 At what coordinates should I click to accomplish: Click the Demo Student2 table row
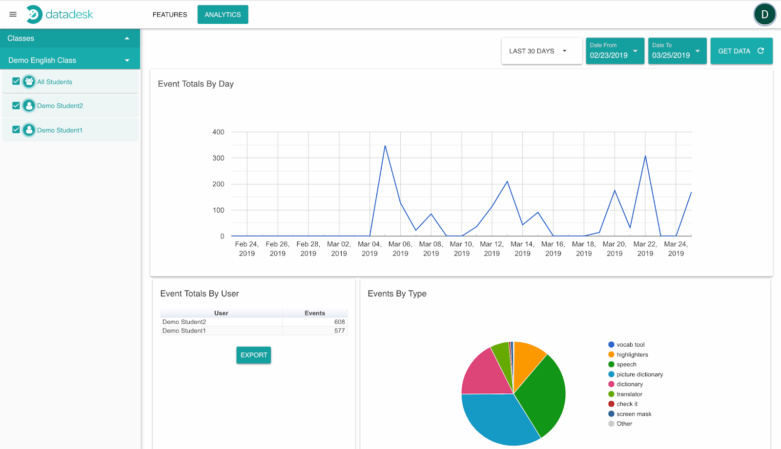(254, 322)
